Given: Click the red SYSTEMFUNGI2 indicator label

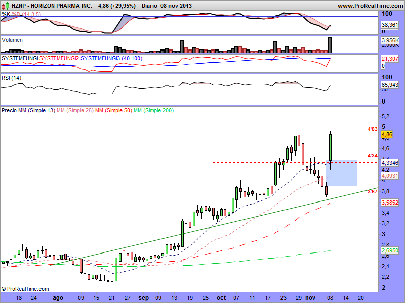Looking at the screenshot, I should [59, 58].
